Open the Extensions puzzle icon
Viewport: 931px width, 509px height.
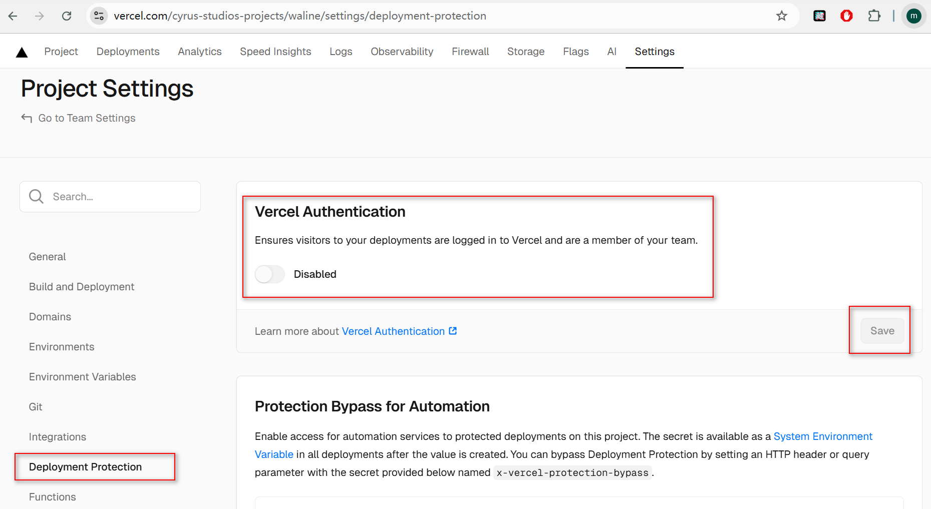(874, 16)
